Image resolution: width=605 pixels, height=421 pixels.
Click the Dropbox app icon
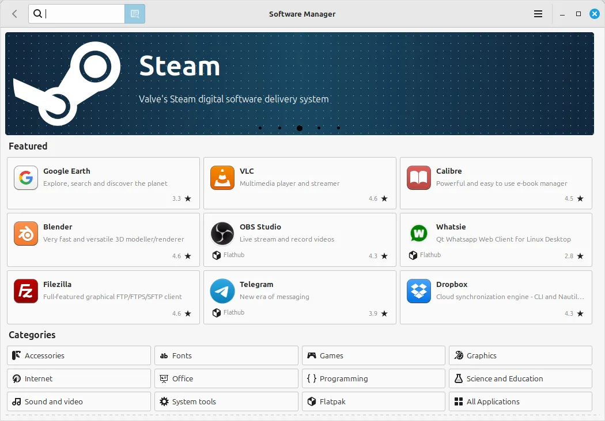[x=419, y=291]
